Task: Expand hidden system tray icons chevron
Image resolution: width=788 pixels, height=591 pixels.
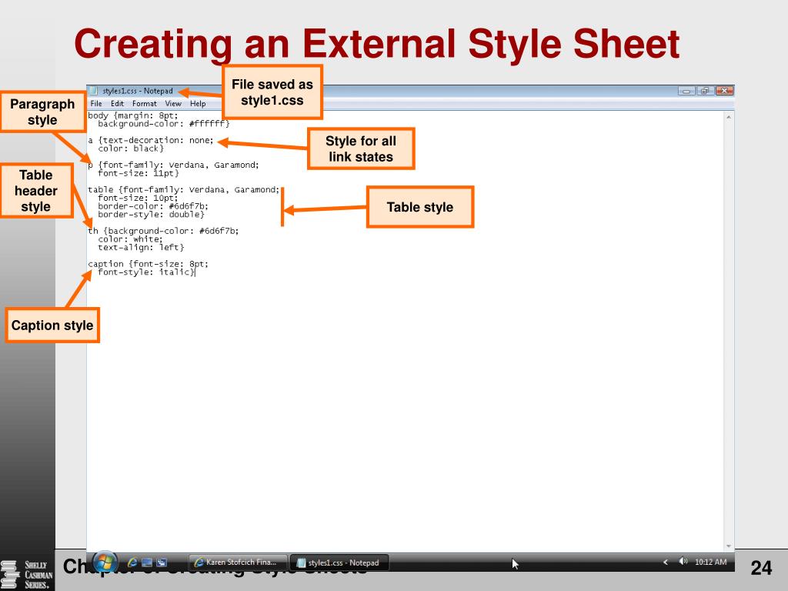Action: pos(666,562)
